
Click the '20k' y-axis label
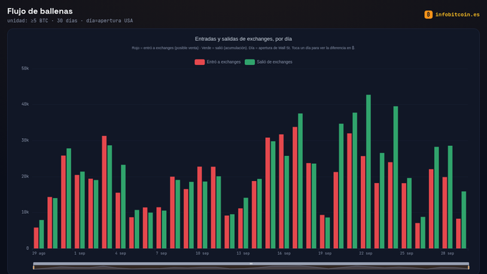pyautogui.click(x=25, y=176)
